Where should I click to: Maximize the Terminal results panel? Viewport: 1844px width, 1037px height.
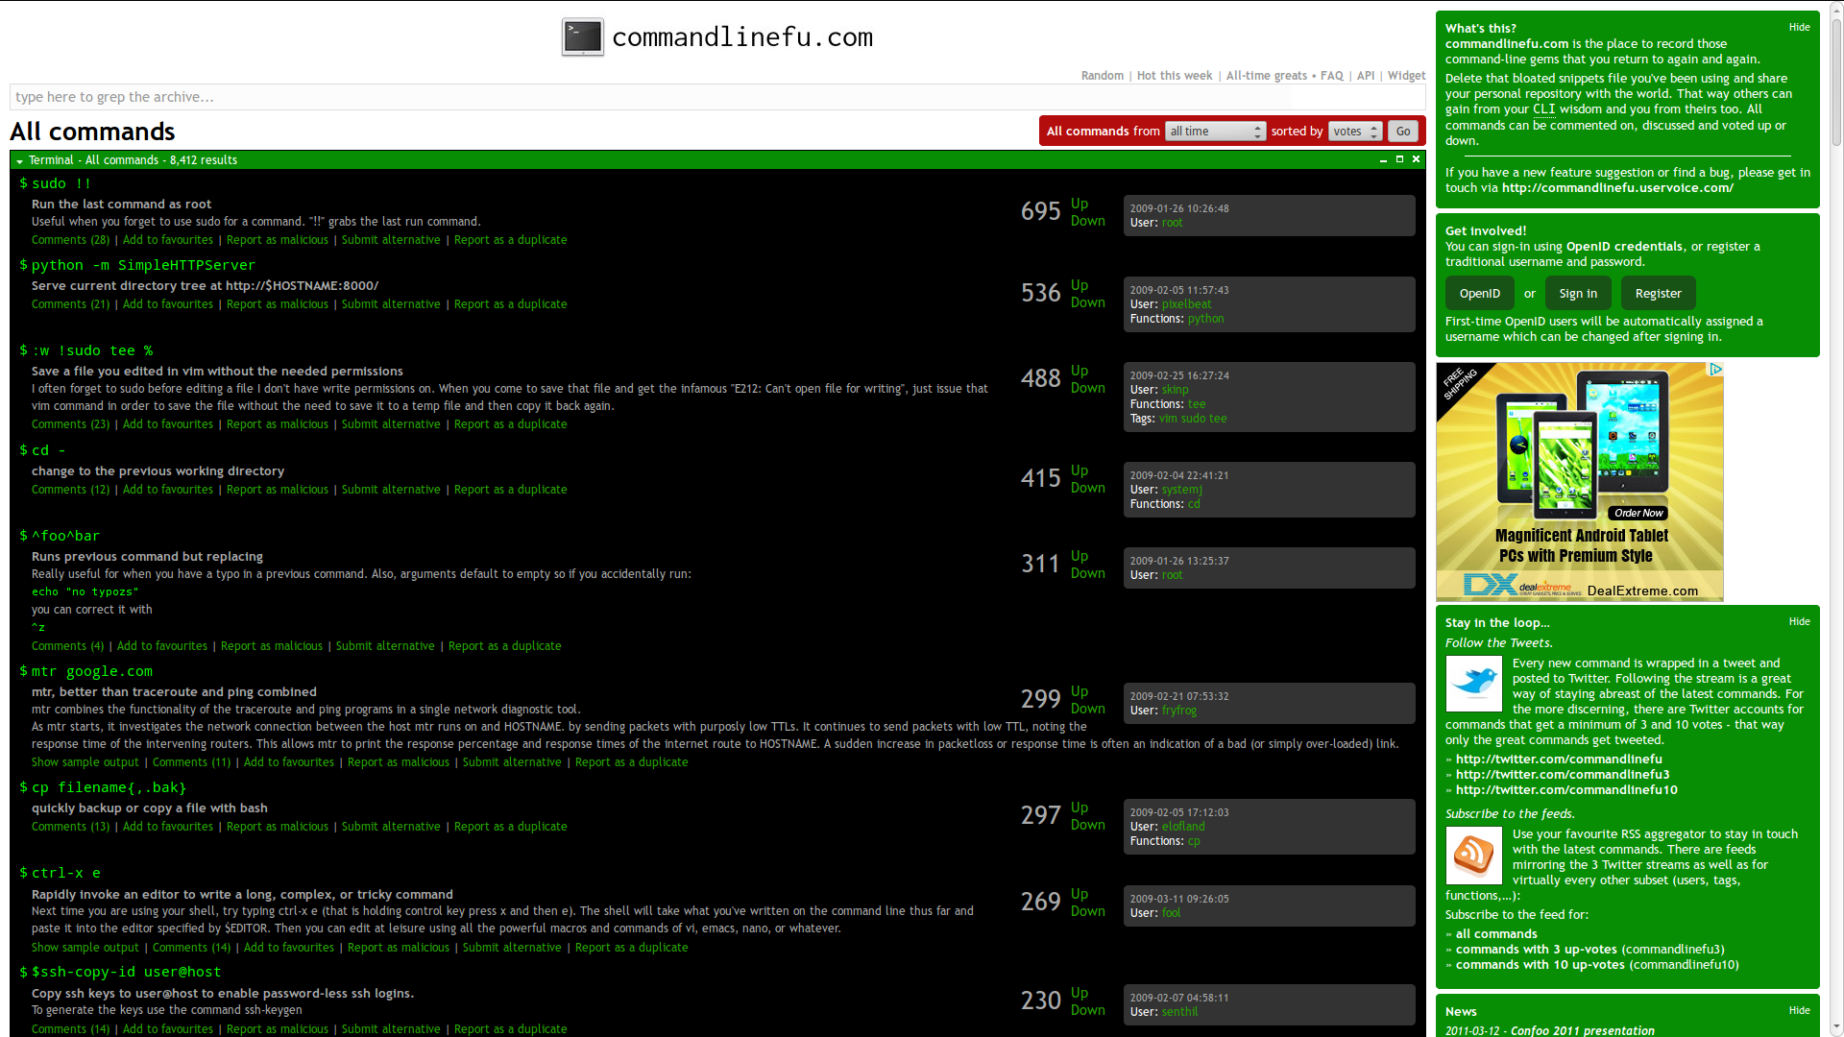click(x=1399, y=159)
